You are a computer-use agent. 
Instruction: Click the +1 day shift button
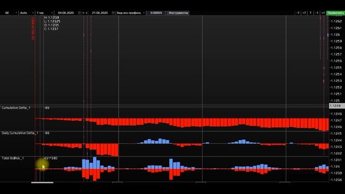pyautogui.click(x=323, y=13)
